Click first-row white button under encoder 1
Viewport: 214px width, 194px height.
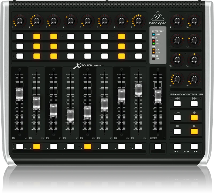[20, 36]
